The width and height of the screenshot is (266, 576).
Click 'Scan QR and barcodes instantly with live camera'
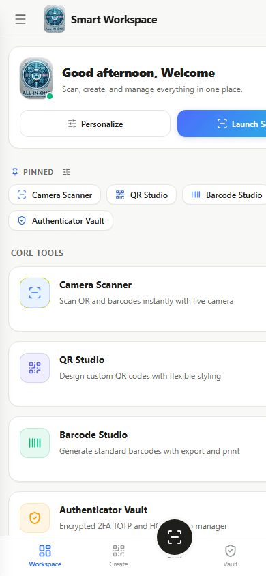coord(147,301)
